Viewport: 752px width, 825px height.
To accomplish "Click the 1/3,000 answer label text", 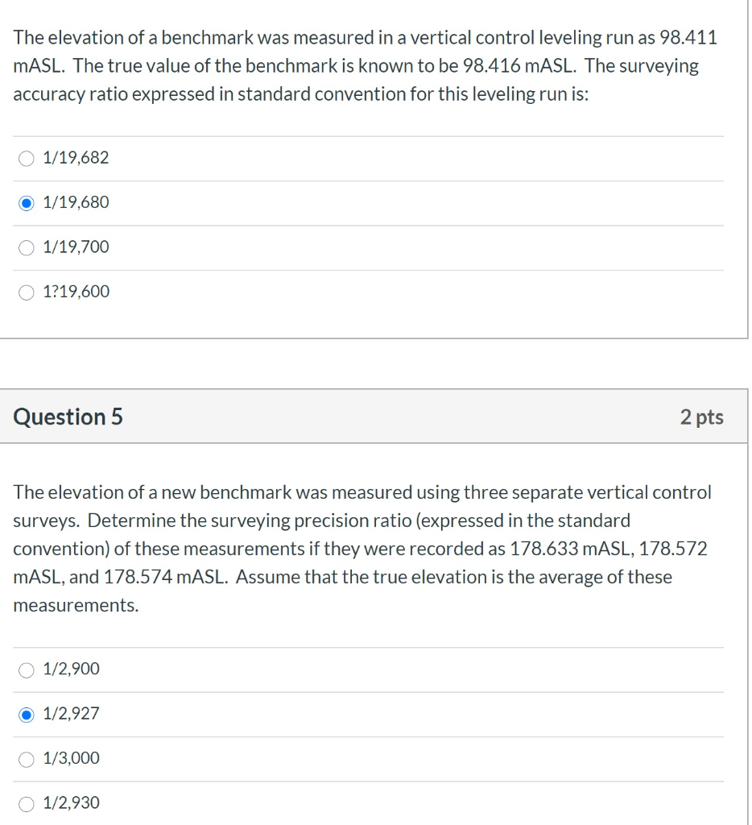I will pos(72,758).
